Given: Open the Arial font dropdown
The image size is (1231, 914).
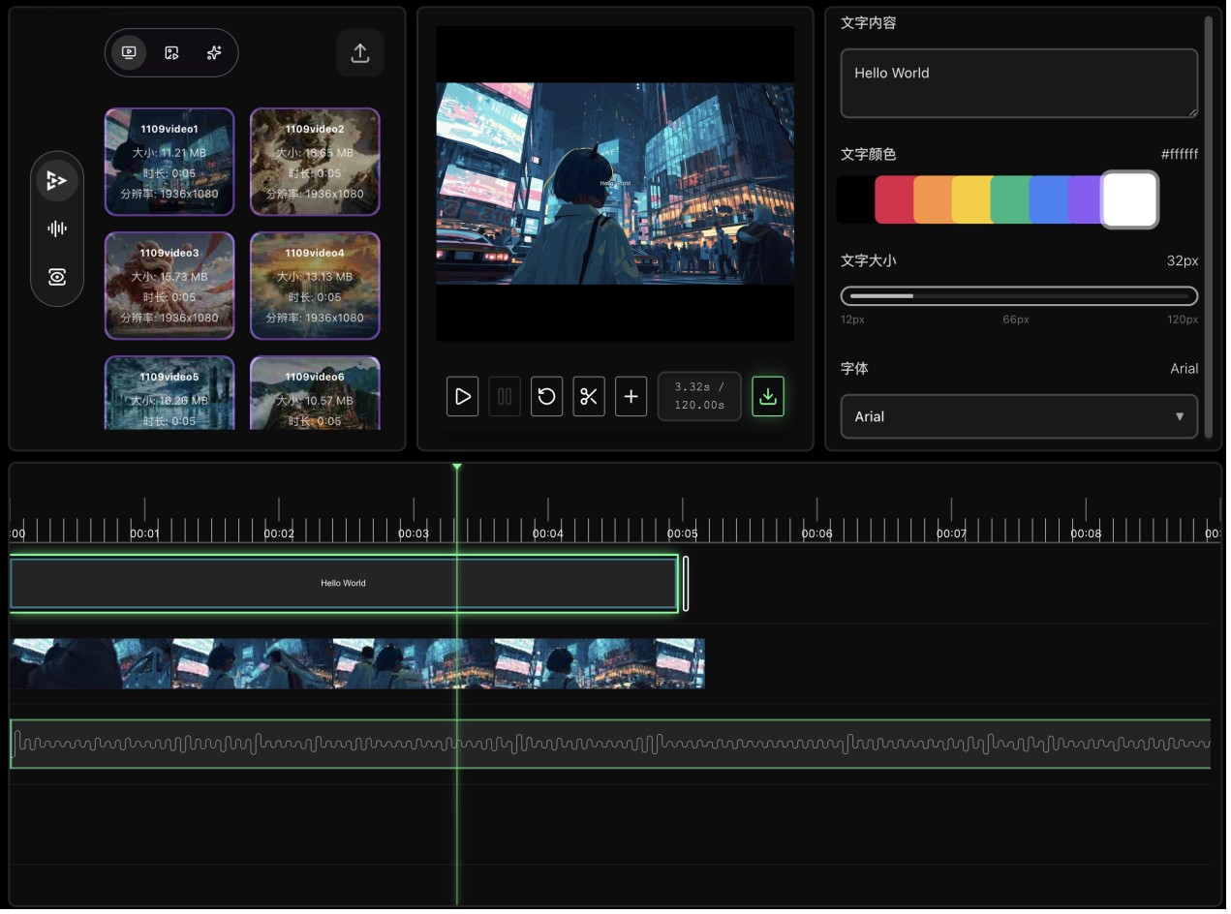Looking at the screenshot, I should click(x=1019, y=417).
